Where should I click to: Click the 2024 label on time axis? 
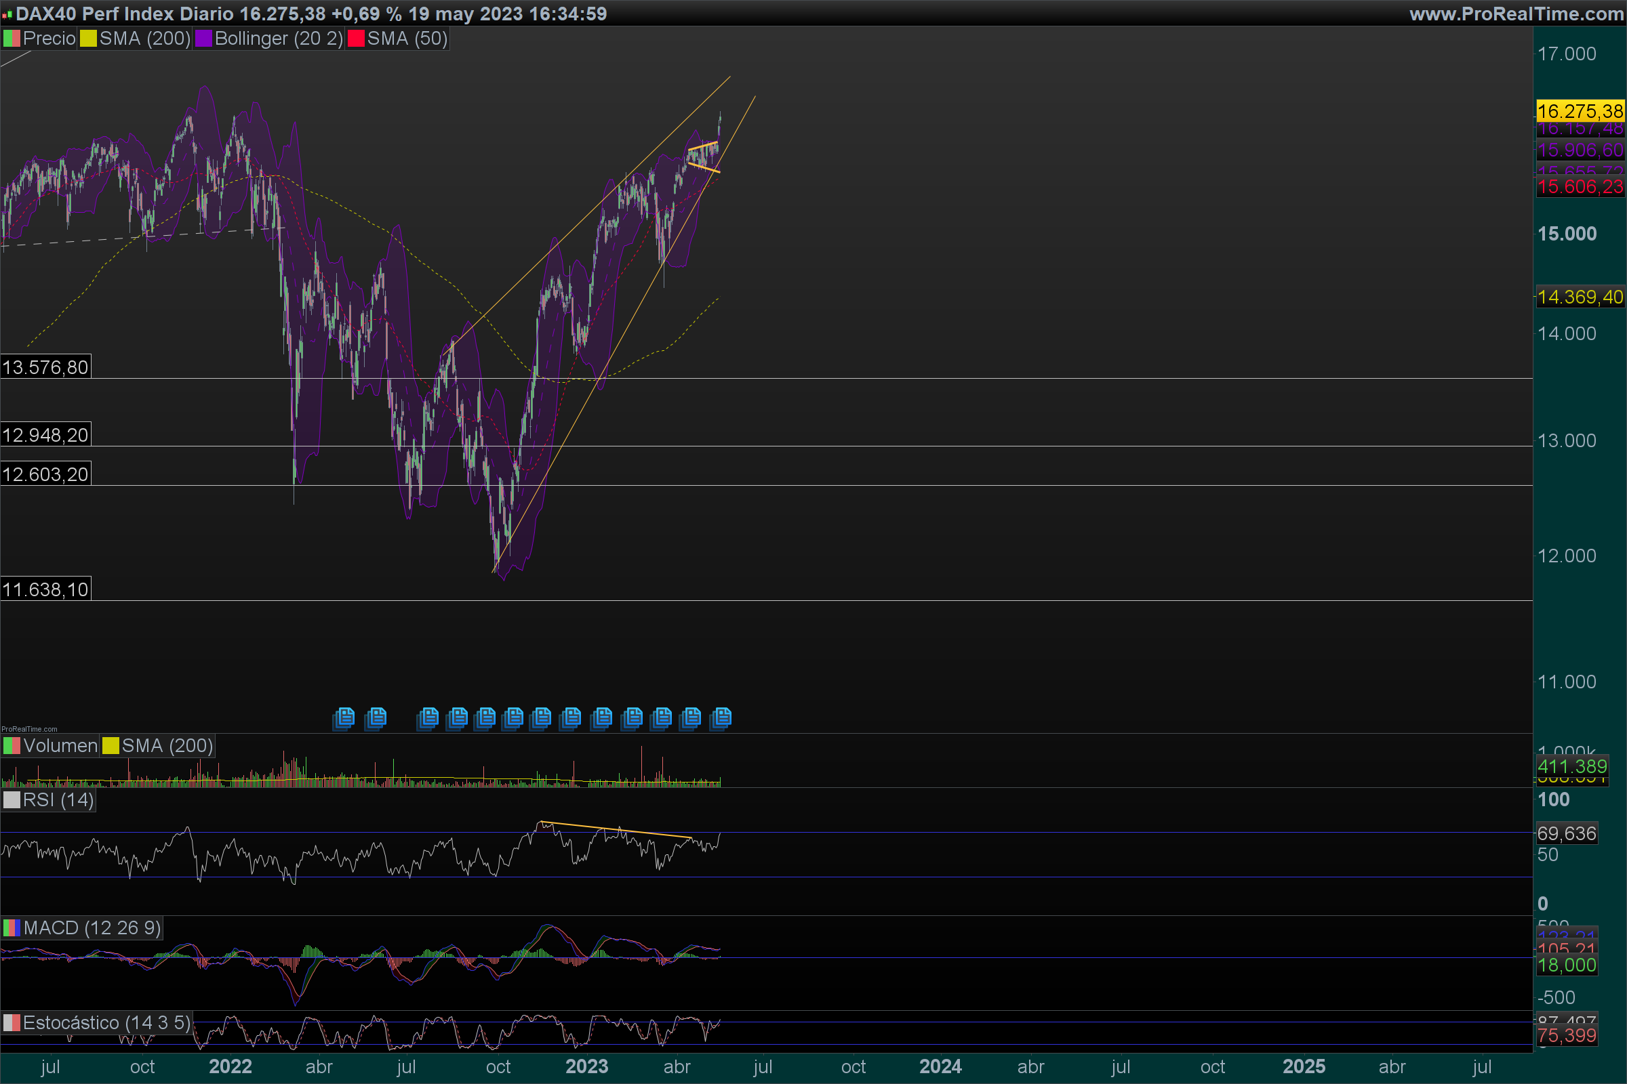pyautogui.click(x=940, y=1066)
